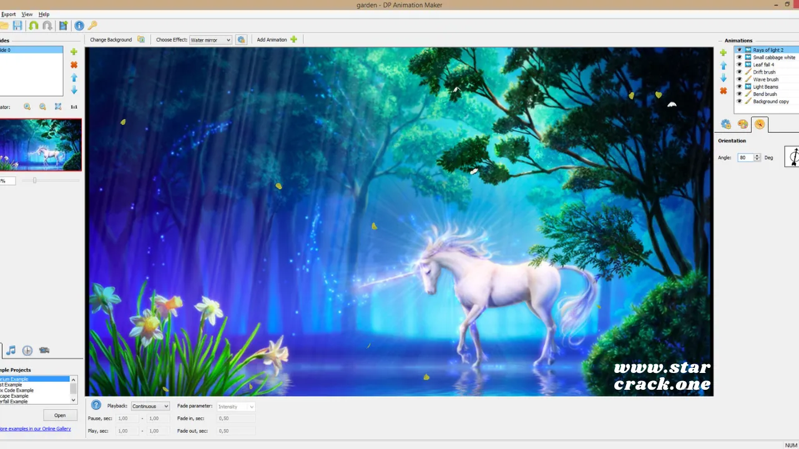The image size is (799, 449).
Task: Click the Angle spinner arrows
Action: point(757,158)
